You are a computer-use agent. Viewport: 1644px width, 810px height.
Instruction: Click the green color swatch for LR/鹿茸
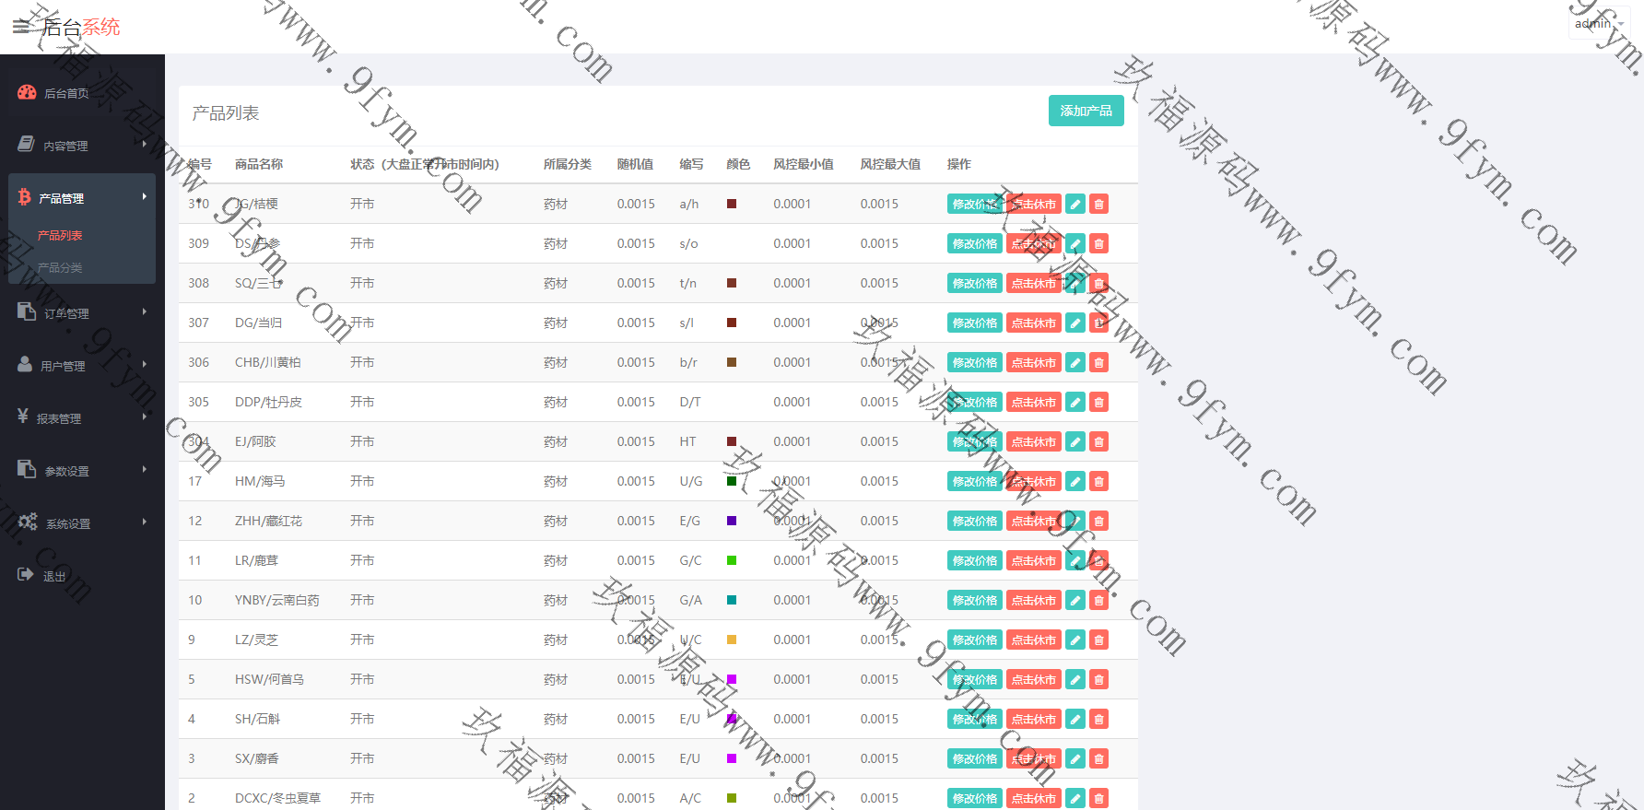[732, 560]
